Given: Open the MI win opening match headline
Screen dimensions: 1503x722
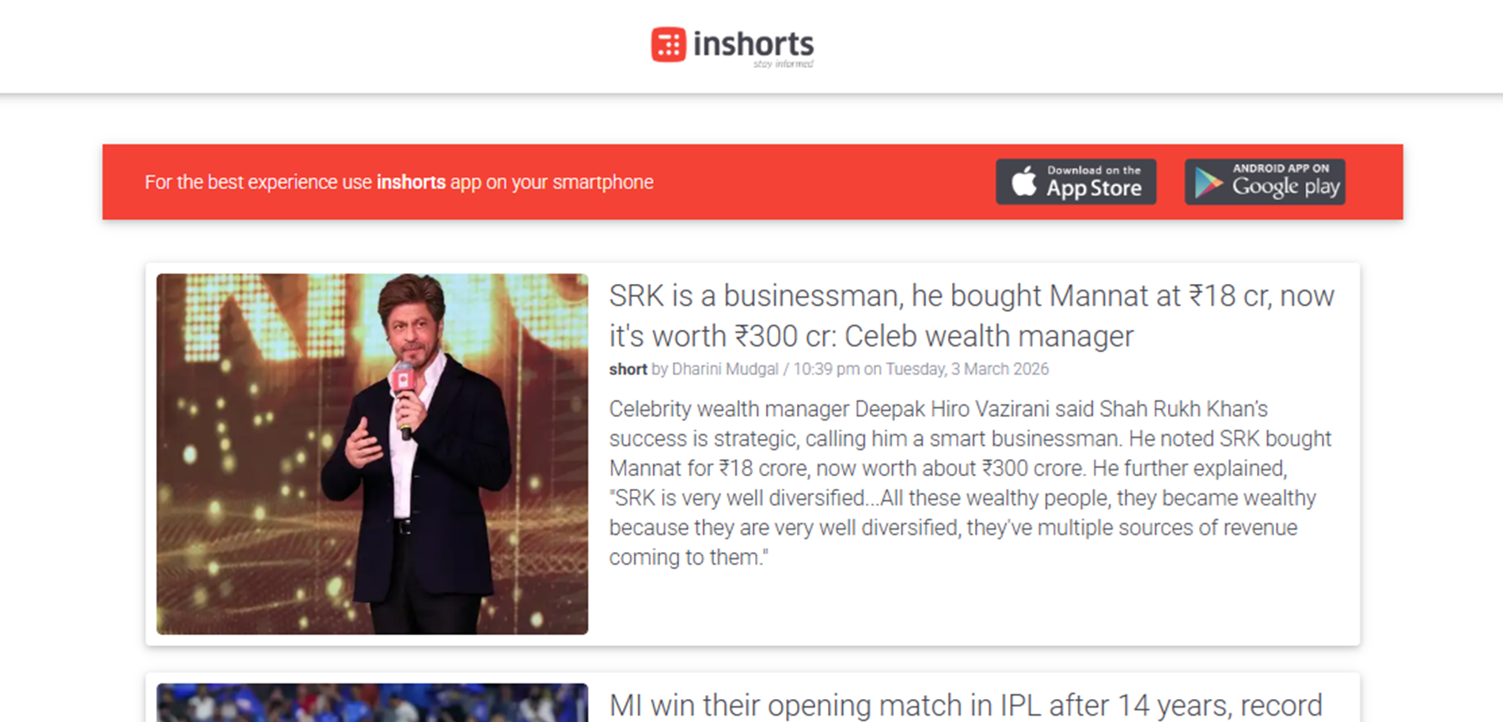Looking at the screenshot, I should point(966,705).
